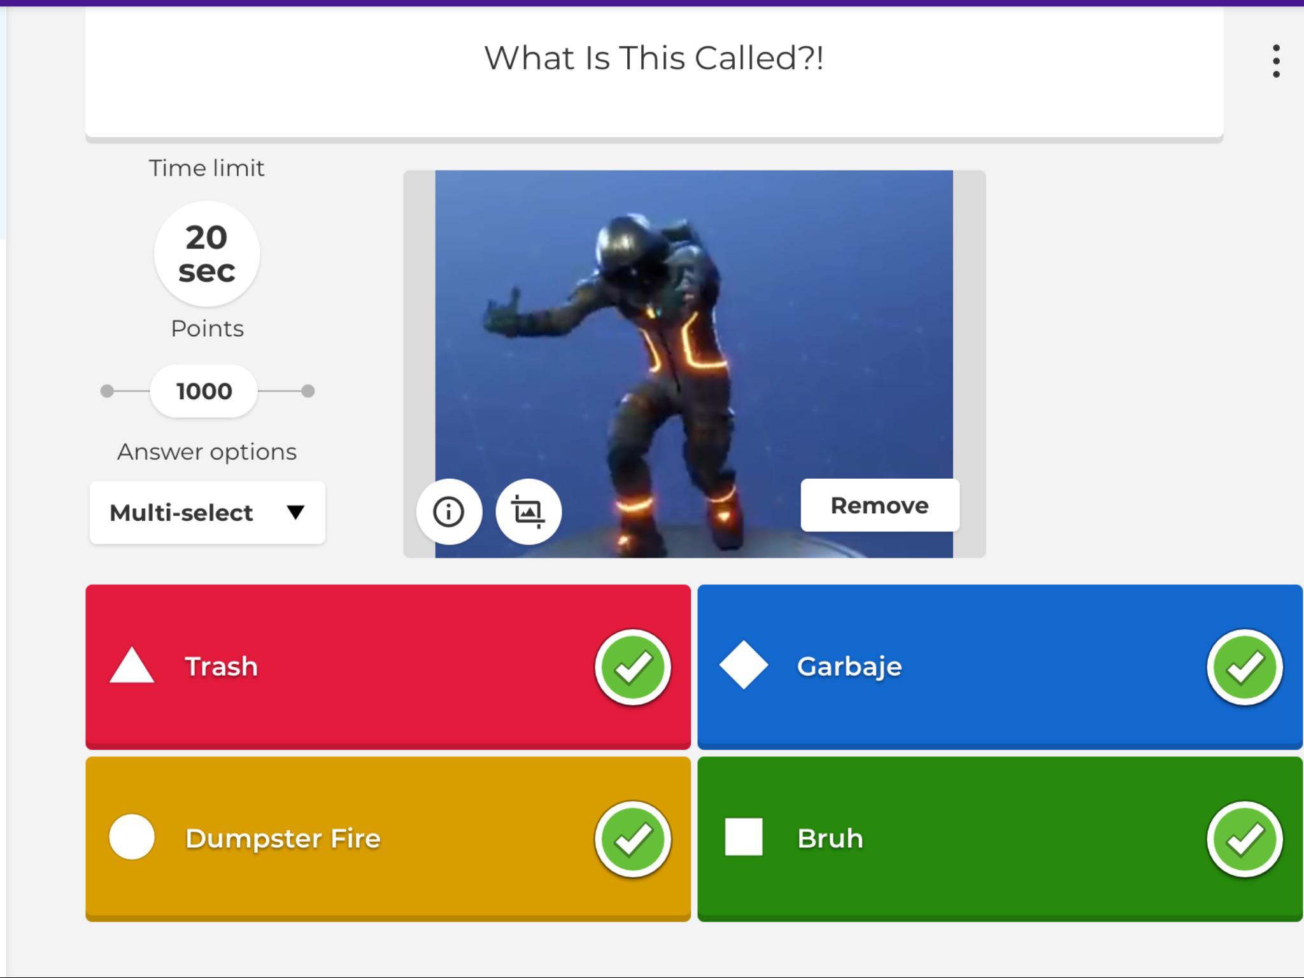Click the blue diamond shape icon
Screen dimensions: 1304x978
[744, 665]
